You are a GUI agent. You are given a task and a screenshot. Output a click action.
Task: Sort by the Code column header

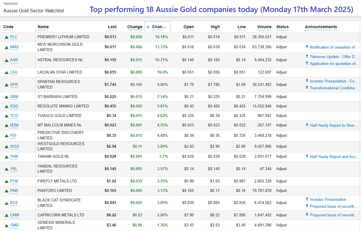pos(8,27)
